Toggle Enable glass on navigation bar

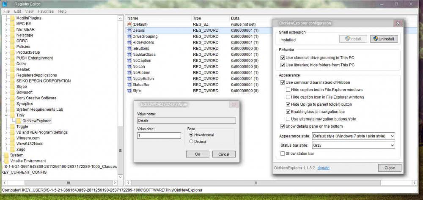click(x=288, y=112)
